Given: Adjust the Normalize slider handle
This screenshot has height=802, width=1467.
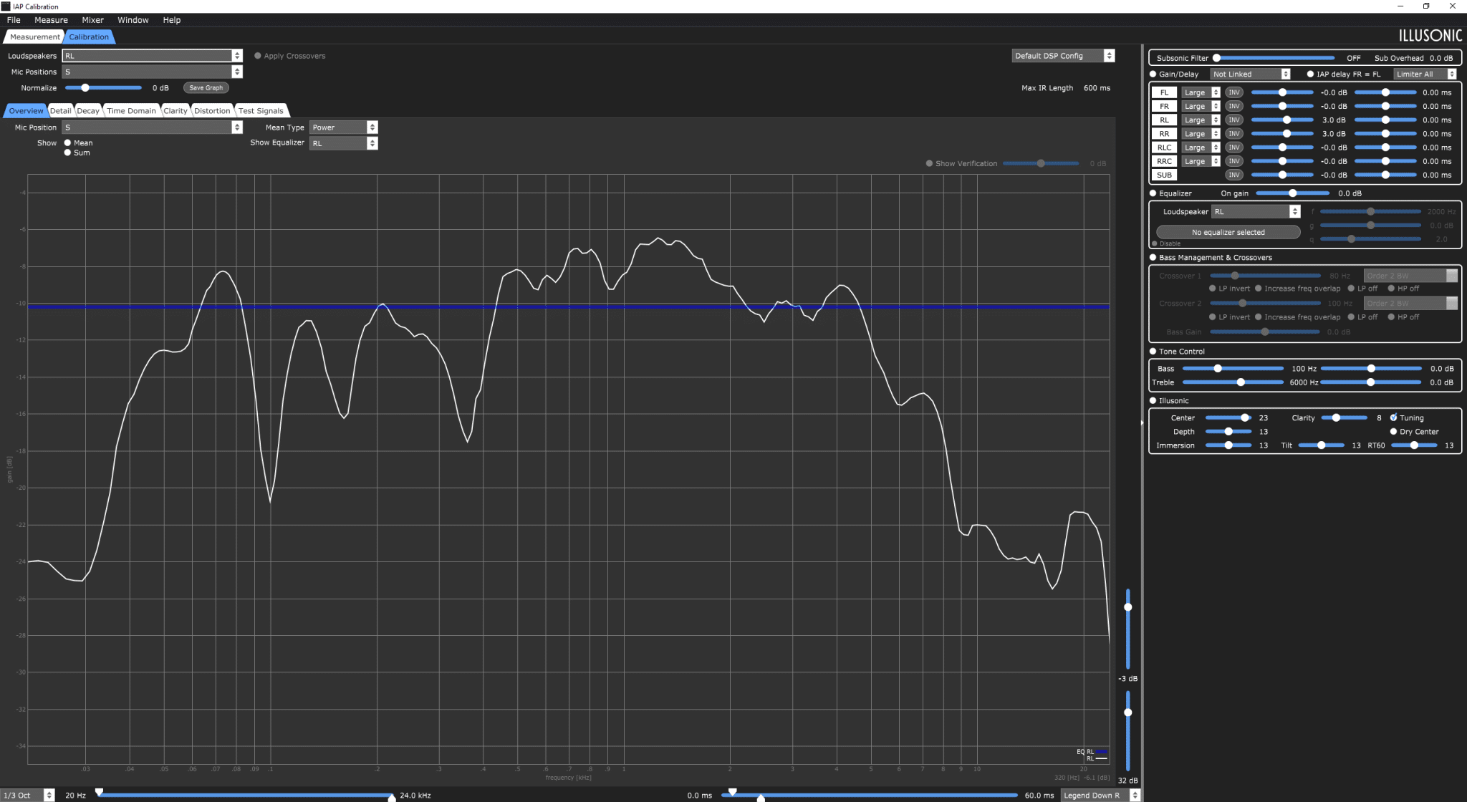Looking at the screenshot, I should coord(85,88).
